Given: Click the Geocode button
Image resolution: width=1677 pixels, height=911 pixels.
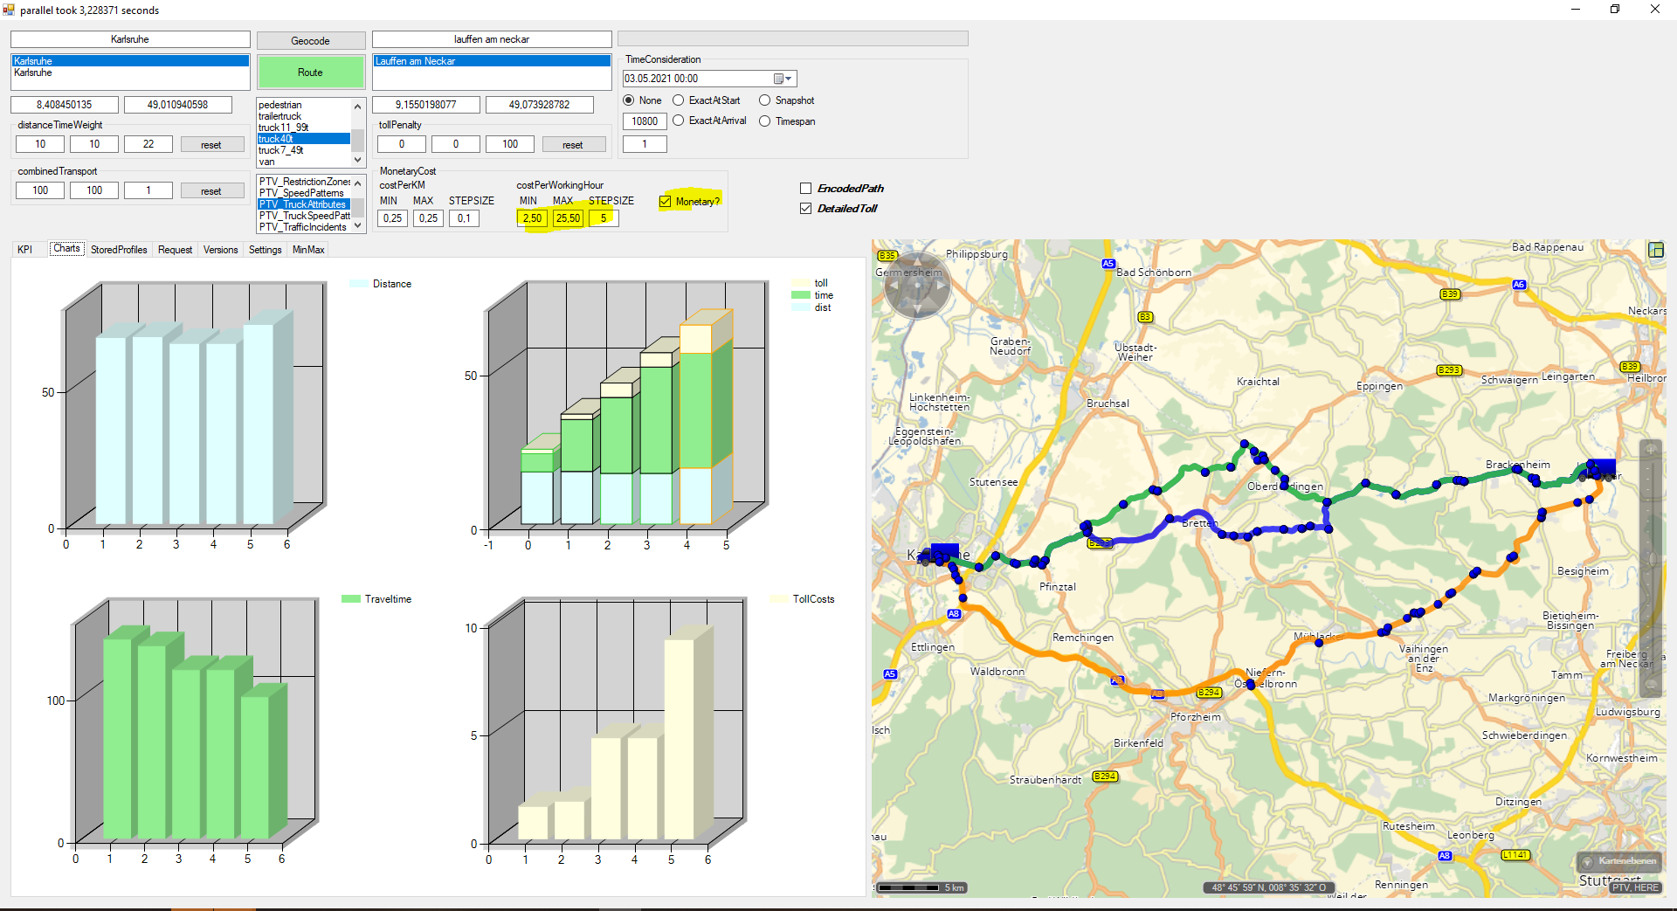Looking at the screenshot, I should coord(310,41).
